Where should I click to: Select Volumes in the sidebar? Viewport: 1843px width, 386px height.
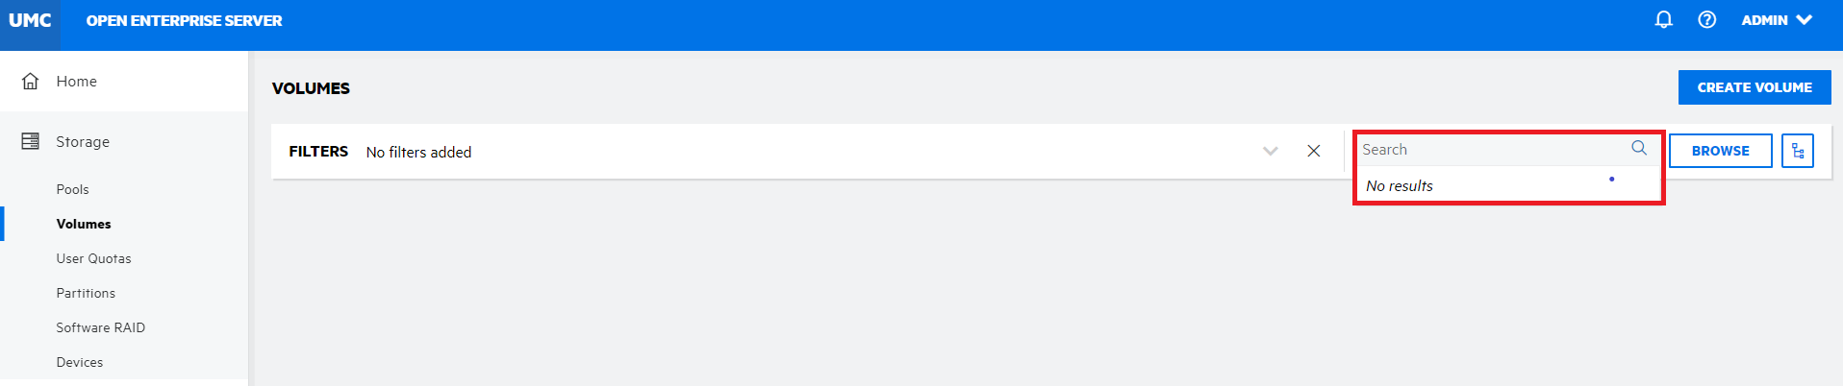[x=84, y=224]
